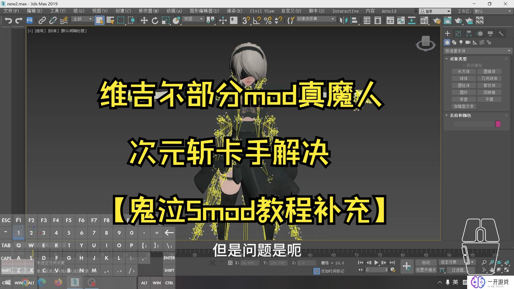Open the Render Setup teapot icon
514x289 pixels.
[437, 20]
